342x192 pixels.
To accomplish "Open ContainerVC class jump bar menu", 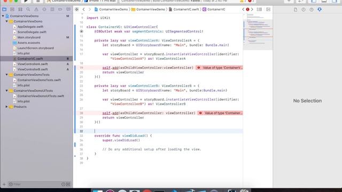I will [x=214, y=10].
